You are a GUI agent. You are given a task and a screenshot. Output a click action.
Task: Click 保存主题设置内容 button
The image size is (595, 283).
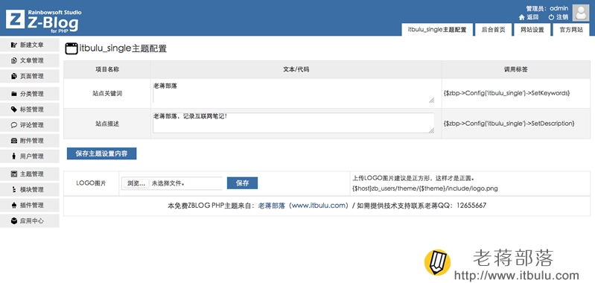[101, 153]
